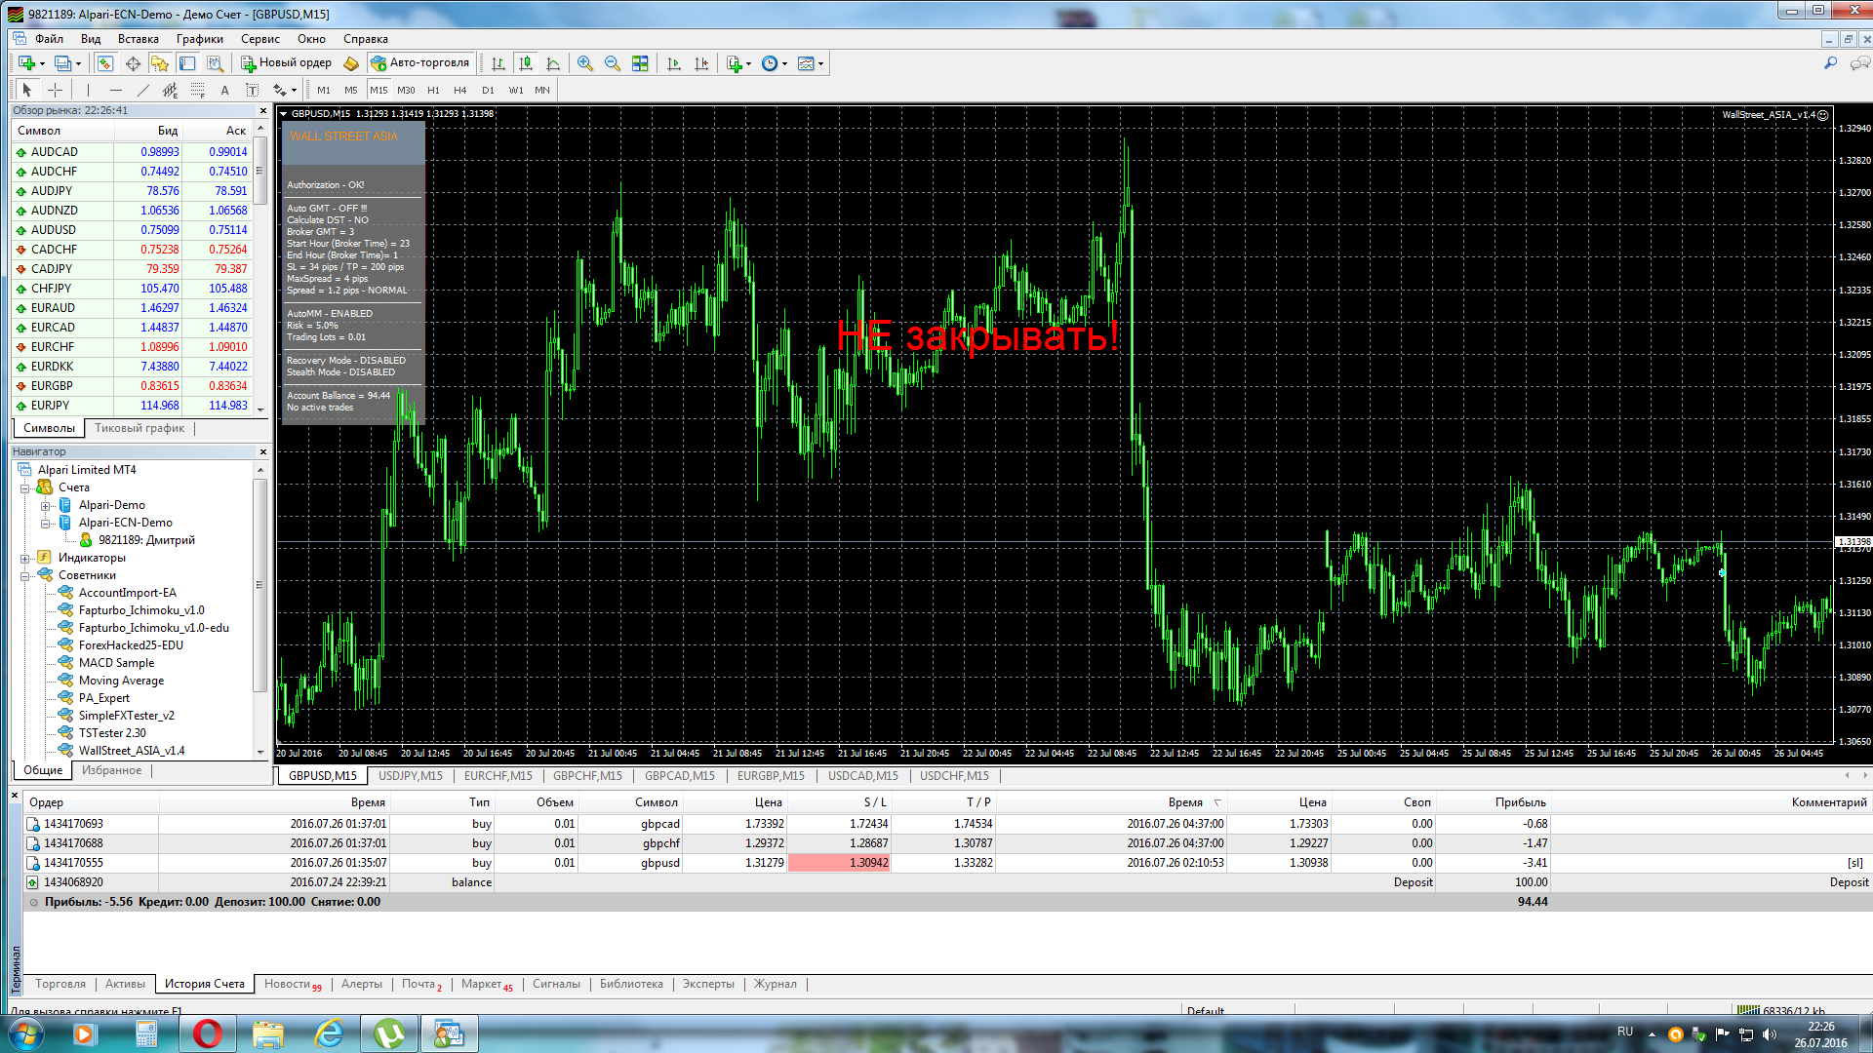1873x1053 pixels.
Task: Click the Windows Start button
Action: pos(26,1033)
